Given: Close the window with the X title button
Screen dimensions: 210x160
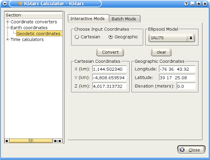Looking at the screenshot, I should 205,4.
